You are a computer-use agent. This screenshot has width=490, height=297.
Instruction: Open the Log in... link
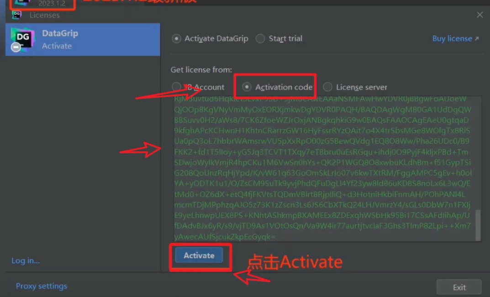click(26, 261)
